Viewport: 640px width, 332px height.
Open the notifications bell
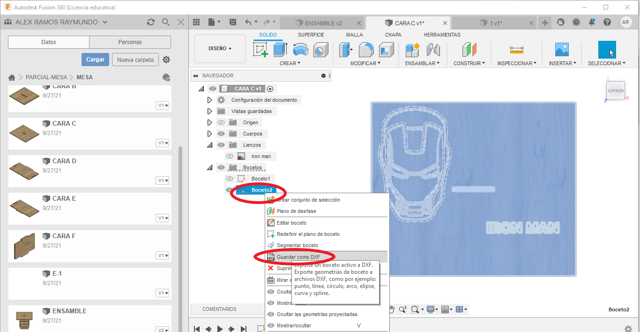(x=592, y=22)
